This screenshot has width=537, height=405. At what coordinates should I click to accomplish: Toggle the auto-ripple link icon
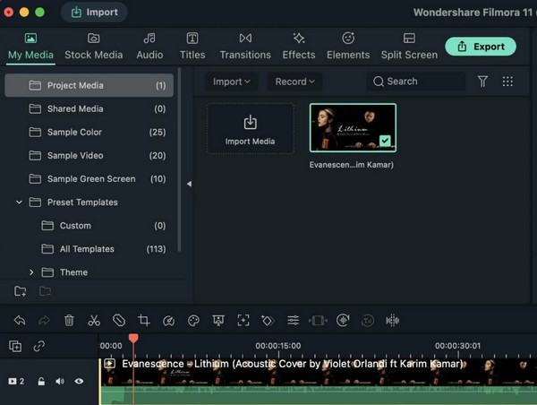[39, 346]
